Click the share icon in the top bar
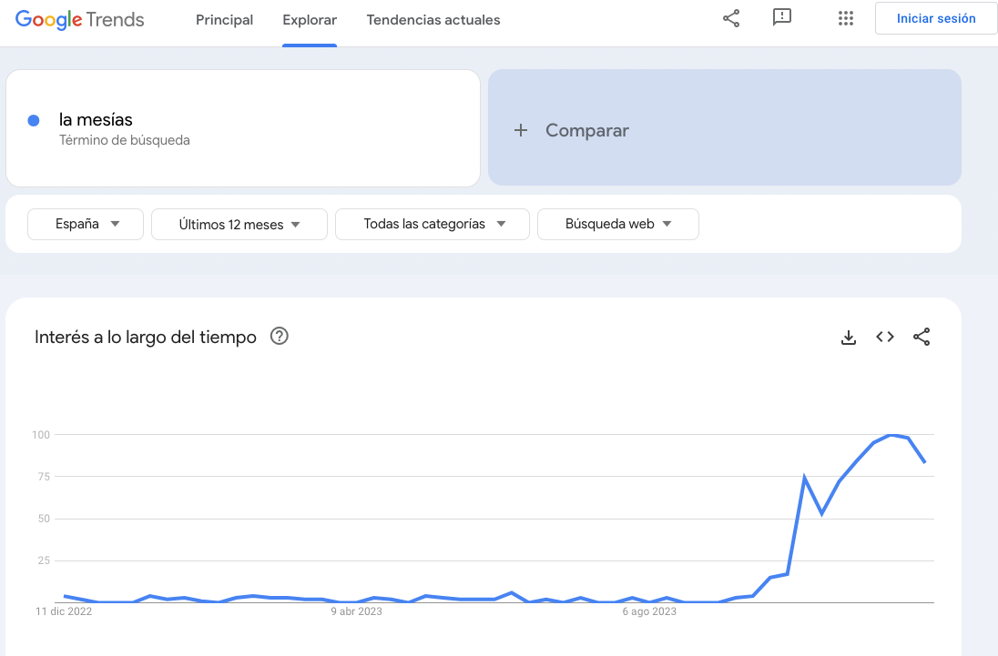The image size is (998, 656). point(730,18)
